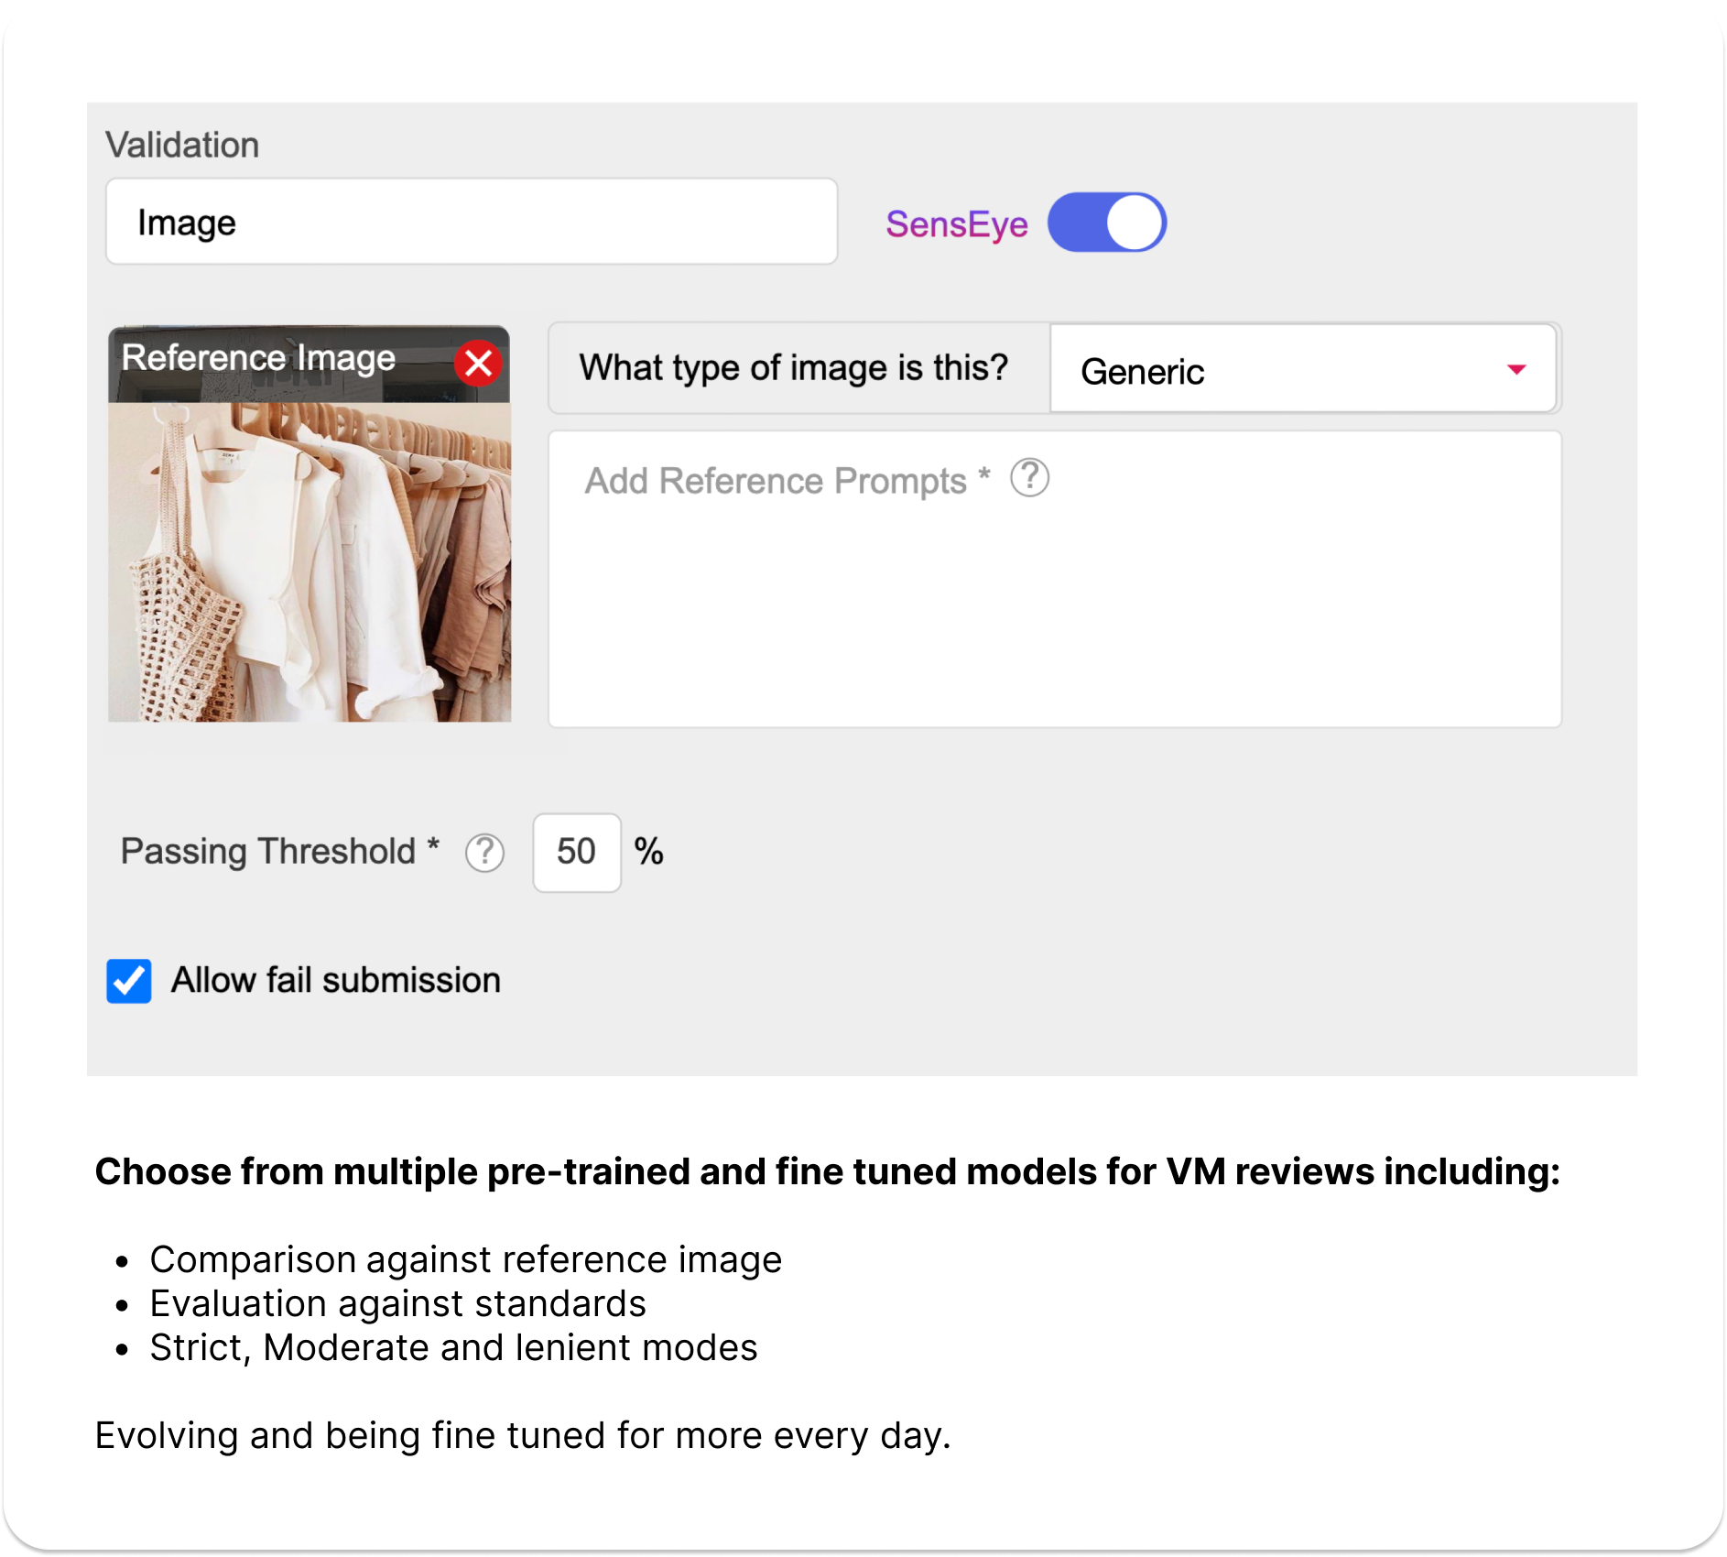Uncheck the Allow fail submission checkbox
This screenshot has width=1727, height=1557.
[x=129, y=981]
